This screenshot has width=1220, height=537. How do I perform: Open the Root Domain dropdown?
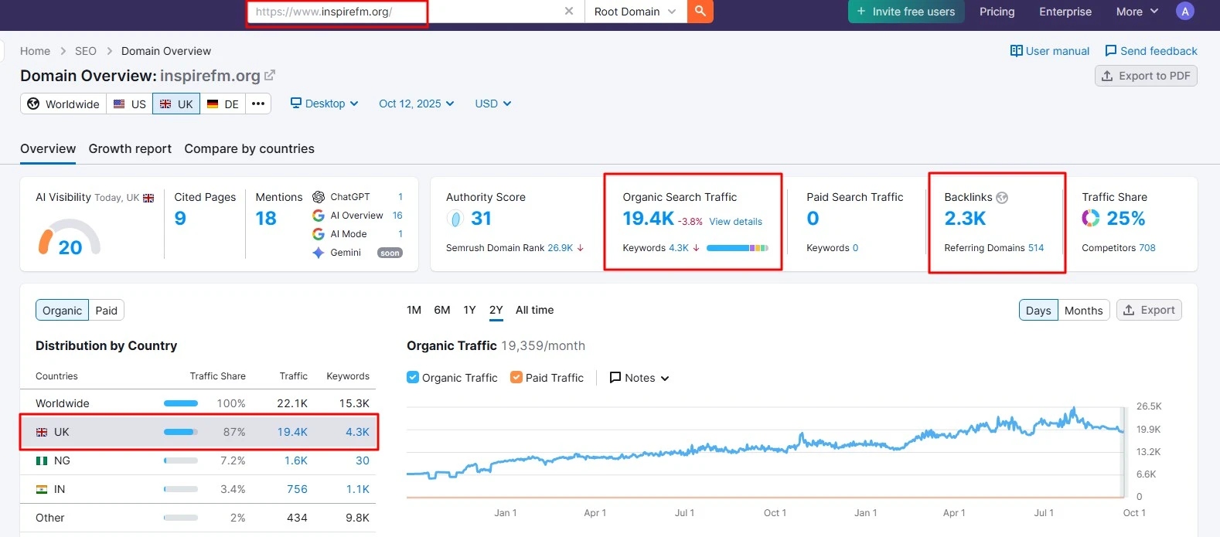pos(636,11)
